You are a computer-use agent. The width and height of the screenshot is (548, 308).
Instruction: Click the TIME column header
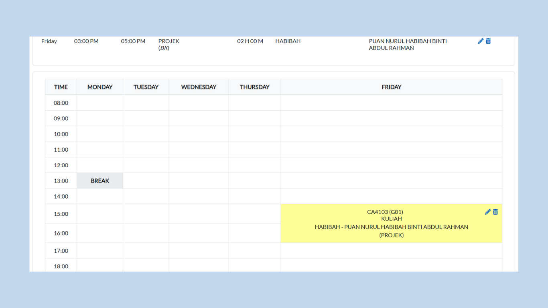pos(61,87)
